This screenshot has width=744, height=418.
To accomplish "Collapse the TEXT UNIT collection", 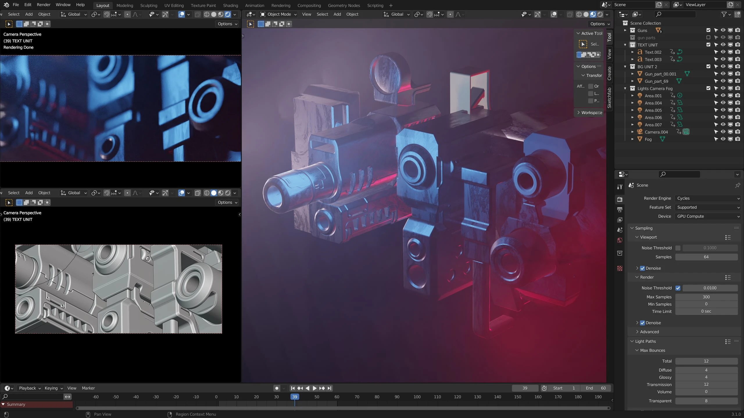I will [625, 45].
